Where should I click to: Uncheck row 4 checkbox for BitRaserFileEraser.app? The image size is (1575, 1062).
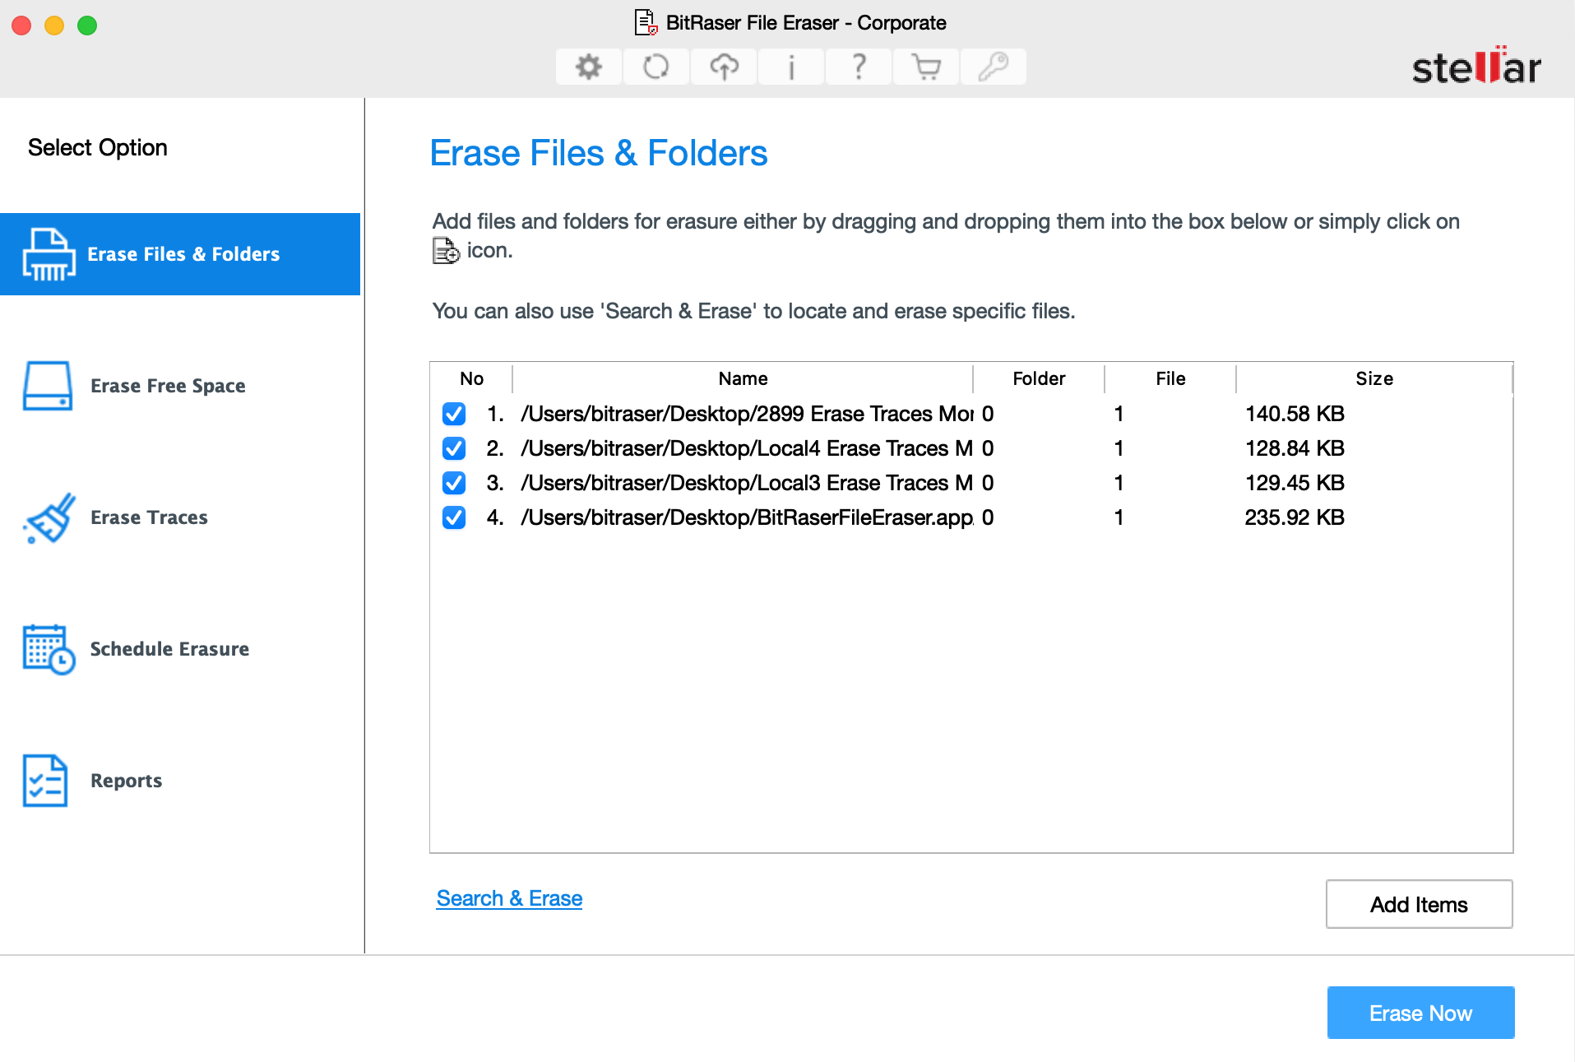454,517
